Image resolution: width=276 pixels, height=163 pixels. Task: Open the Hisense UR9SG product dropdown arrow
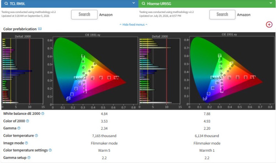tap(271, 3)
